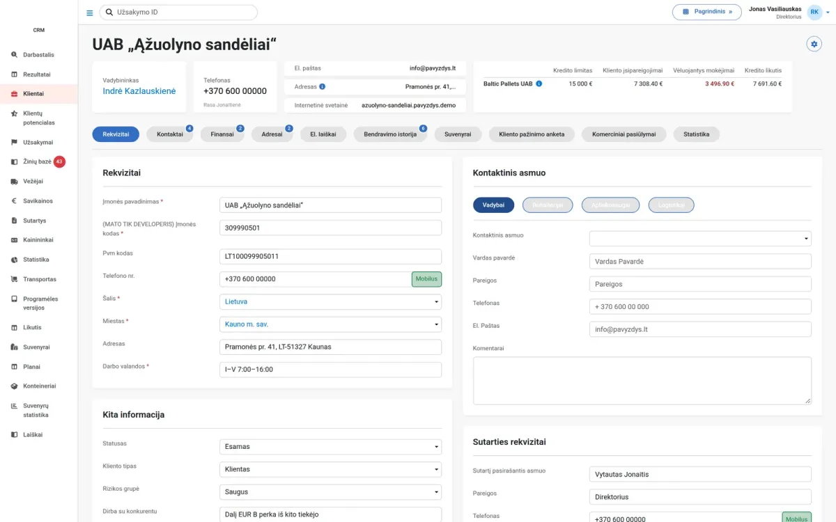Open Klientų potencialas in the sidebar
The width and height of the screenshot is (836, 522).
39,118
